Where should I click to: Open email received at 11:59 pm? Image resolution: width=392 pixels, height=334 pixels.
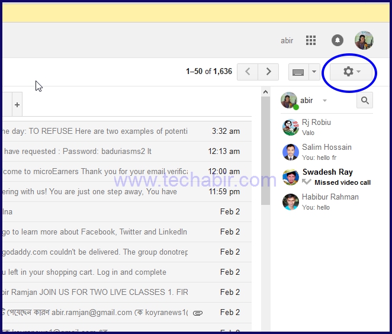pyautogui.click(x=127, y=192)
